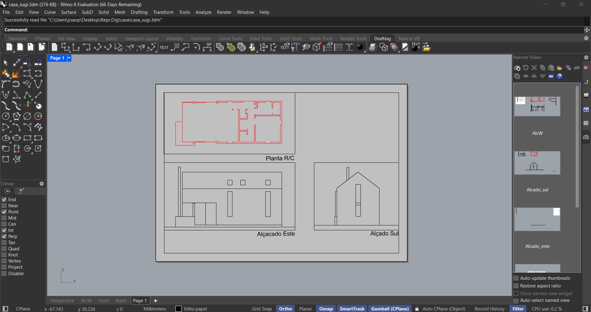Enable SmartTrack in status bar
Image resolution: width=591 pixels, height=312 pixels.
coord(352,309)
